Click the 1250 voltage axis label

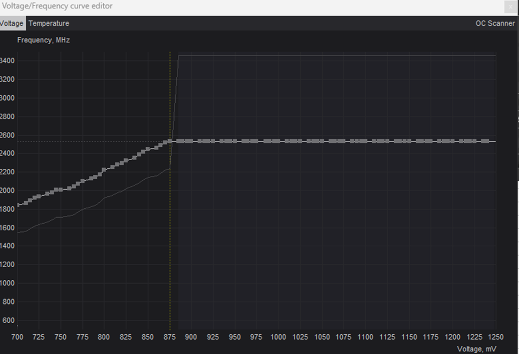[495, 337]
